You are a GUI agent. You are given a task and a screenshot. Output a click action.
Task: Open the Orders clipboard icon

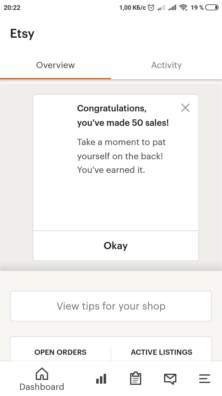click(136, 378)
